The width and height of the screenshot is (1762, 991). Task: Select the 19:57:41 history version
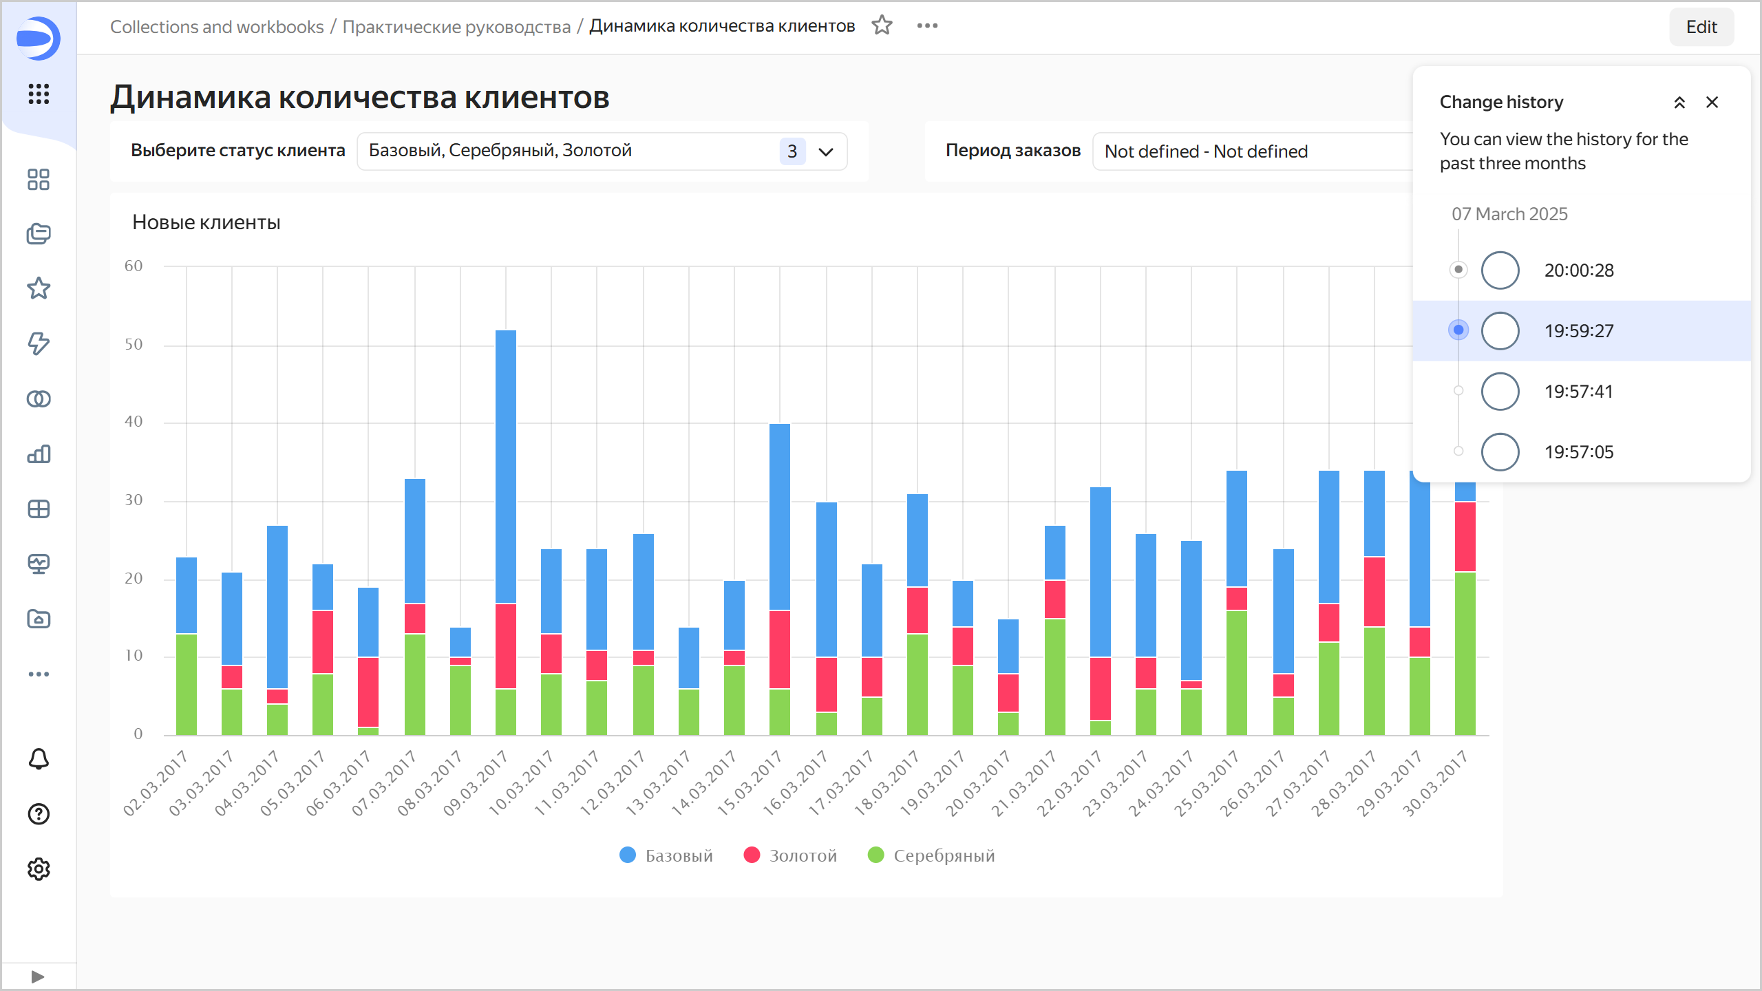tap(1578, 392)
